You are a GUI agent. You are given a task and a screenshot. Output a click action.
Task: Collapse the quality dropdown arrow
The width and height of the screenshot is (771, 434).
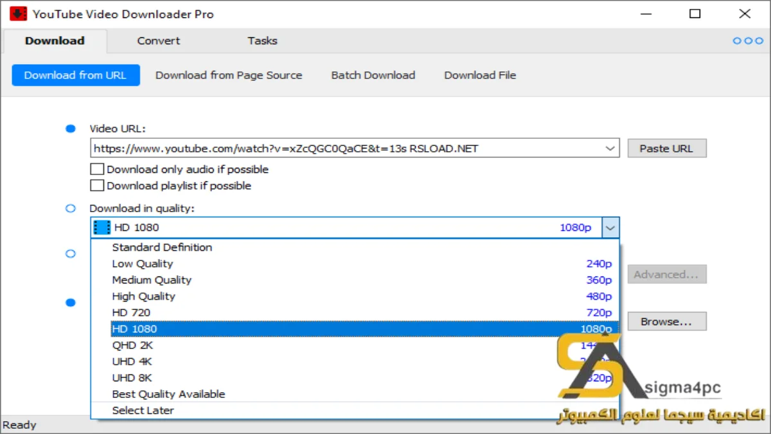click(610, 228)
